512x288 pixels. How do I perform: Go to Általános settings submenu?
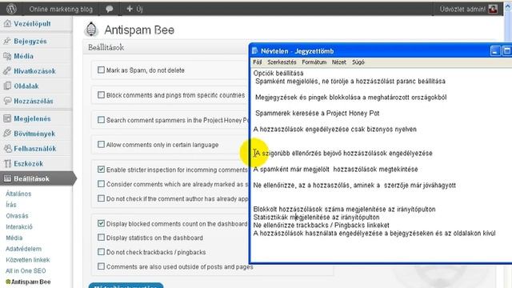[18, 194]
